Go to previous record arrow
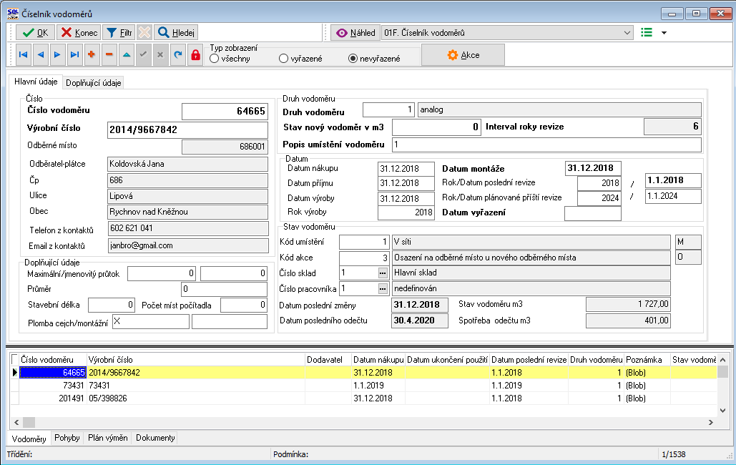Viewport: 736px width, 465px height. [40, 55]
